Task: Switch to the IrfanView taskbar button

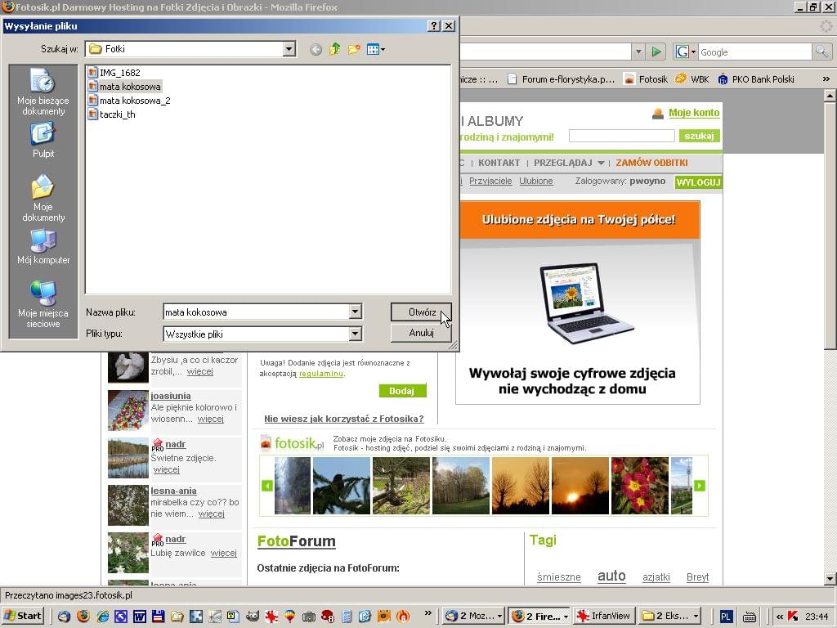Action: [605, 616]
